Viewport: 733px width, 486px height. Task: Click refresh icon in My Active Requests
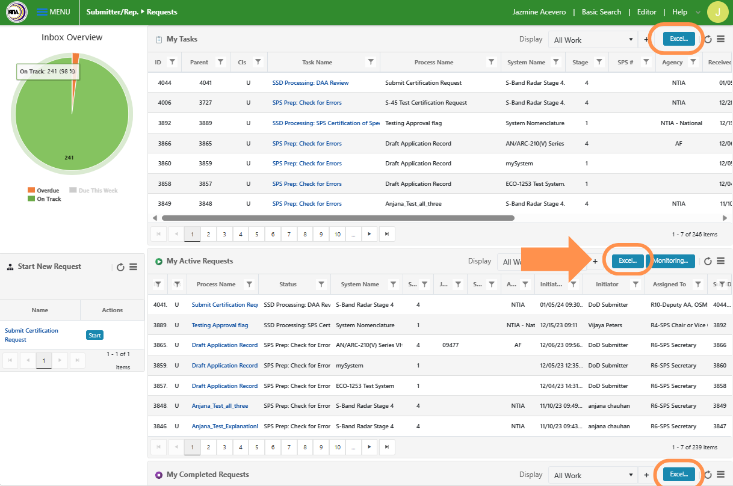tap(708, 261)
